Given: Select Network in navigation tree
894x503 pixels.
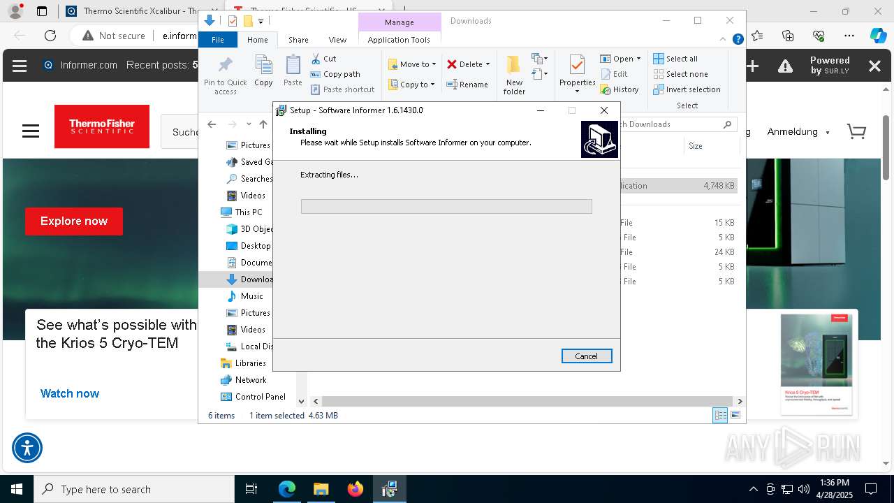Looking at the screenshot, I should click(243, 380).
